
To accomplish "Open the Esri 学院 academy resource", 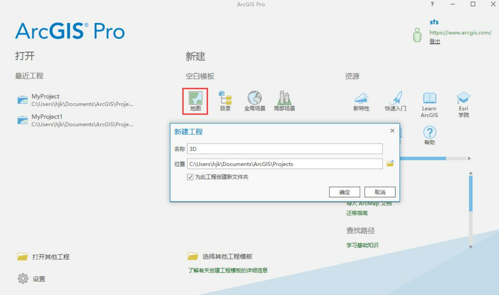I will (463, 105).
